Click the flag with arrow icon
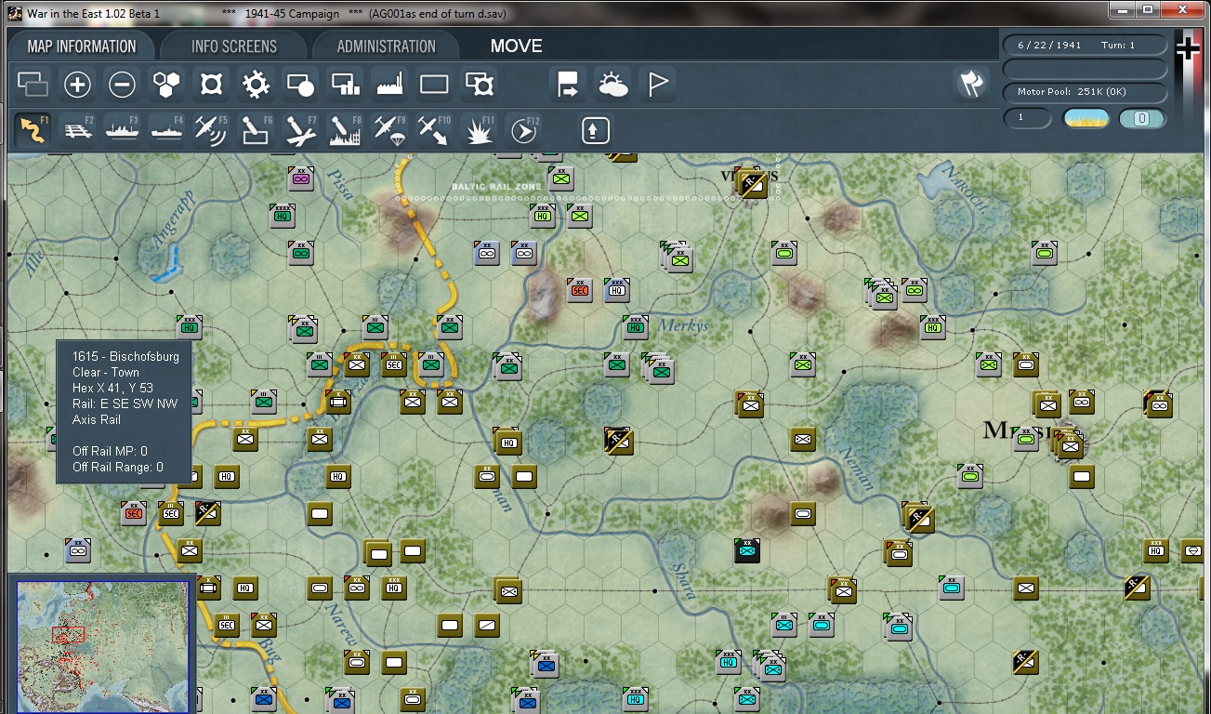 [x=568, y=85]
